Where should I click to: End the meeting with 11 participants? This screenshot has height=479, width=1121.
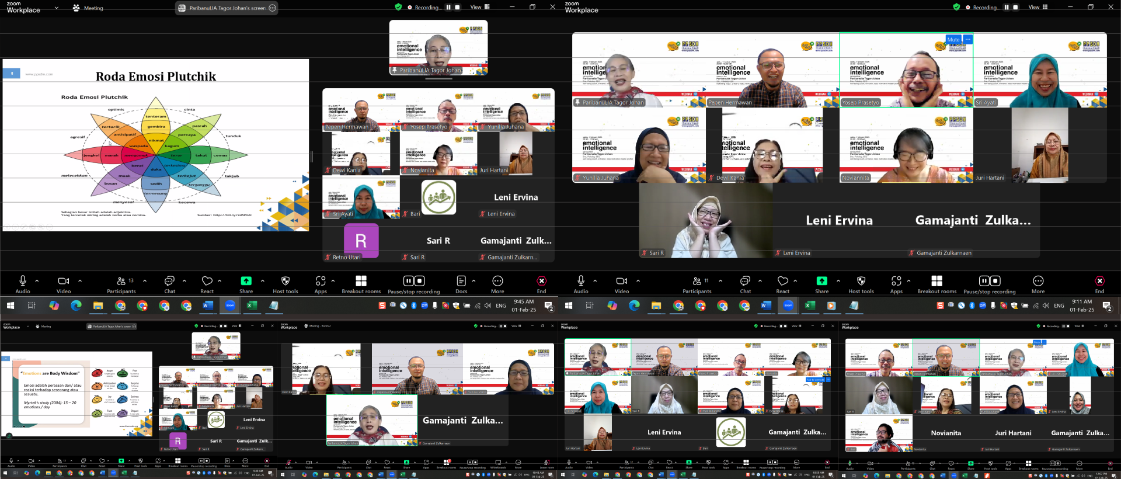click(1099, 283)
